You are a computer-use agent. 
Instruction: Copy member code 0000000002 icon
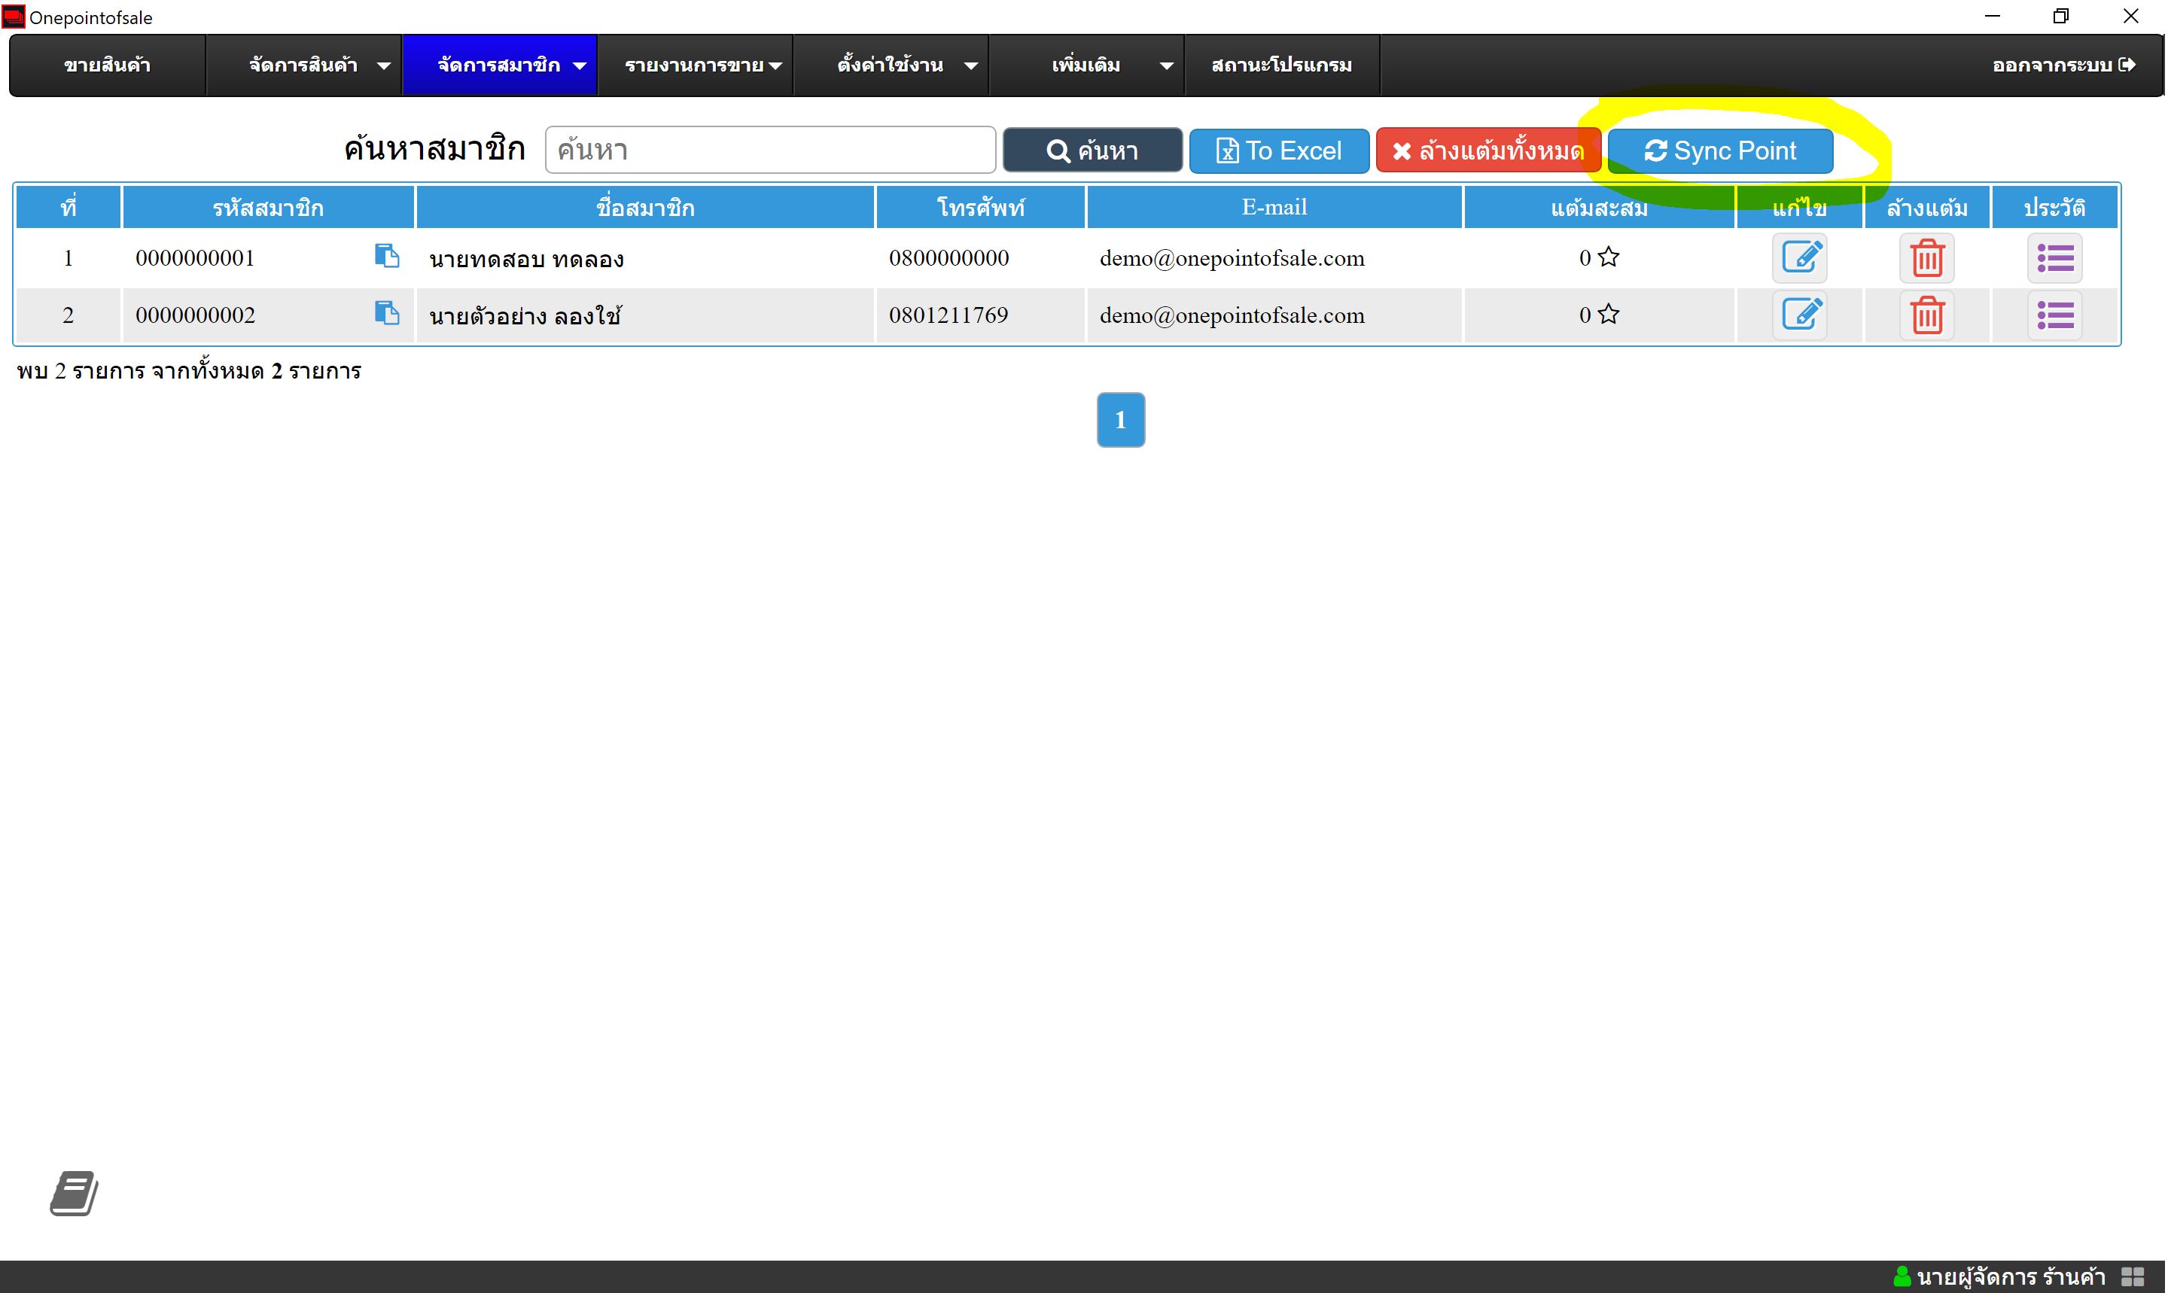pyautogui.click(x=386, y=313)
